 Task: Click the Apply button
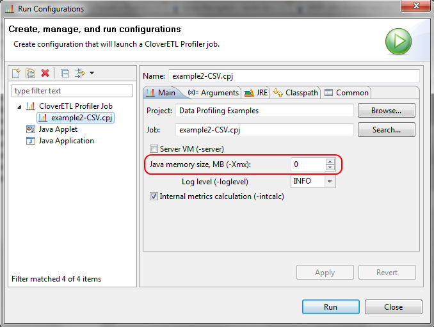[x=325, y=273]
